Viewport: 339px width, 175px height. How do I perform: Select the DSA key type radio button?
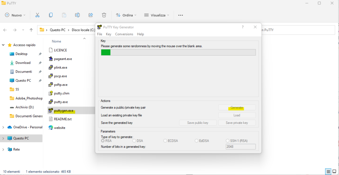(134, 141)
